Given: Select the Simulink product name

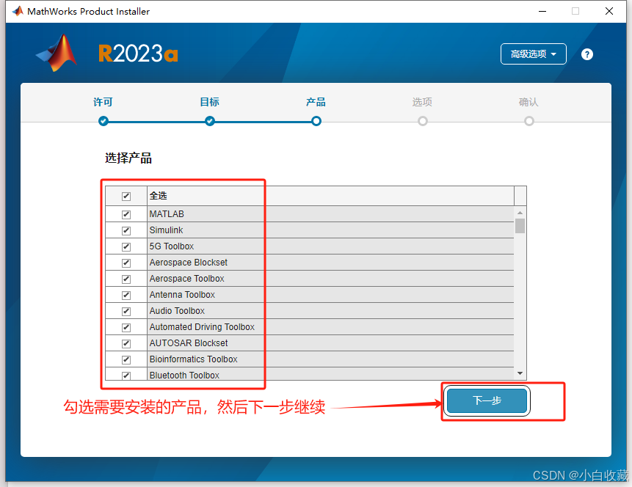Looking at the screenshot, I should 166,230.
